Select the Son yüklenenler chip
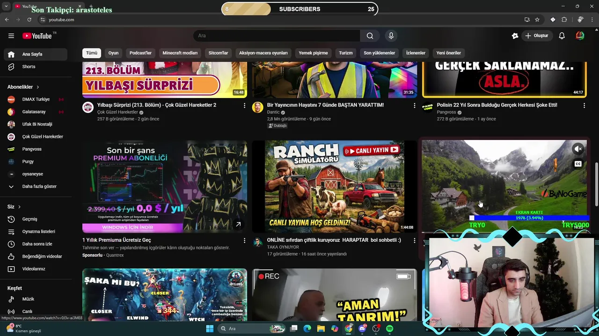 [x=380, y=53]
